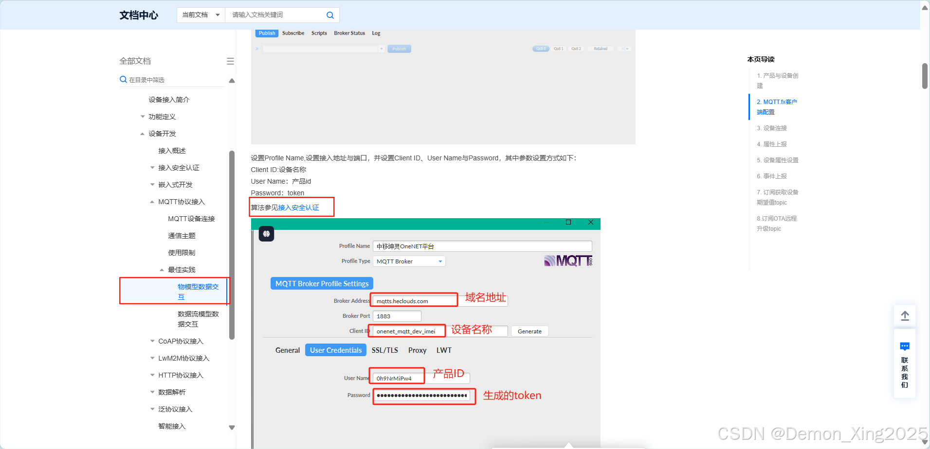Click the sidebar tree scrollbar thumb
Viewport: 930px width, 449px height.
pyautogui.click(x=232, y=245)
